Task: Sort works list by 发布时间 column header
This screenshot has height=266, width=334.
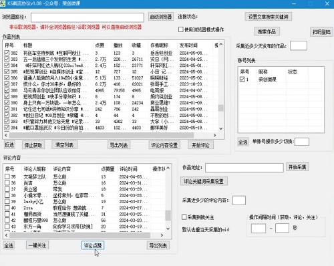Action: pos(195,45)
